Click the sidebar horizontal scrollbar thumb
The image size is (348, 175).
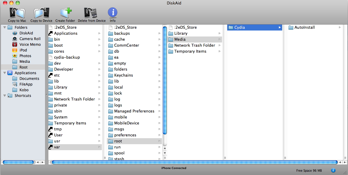click(18, 162)
